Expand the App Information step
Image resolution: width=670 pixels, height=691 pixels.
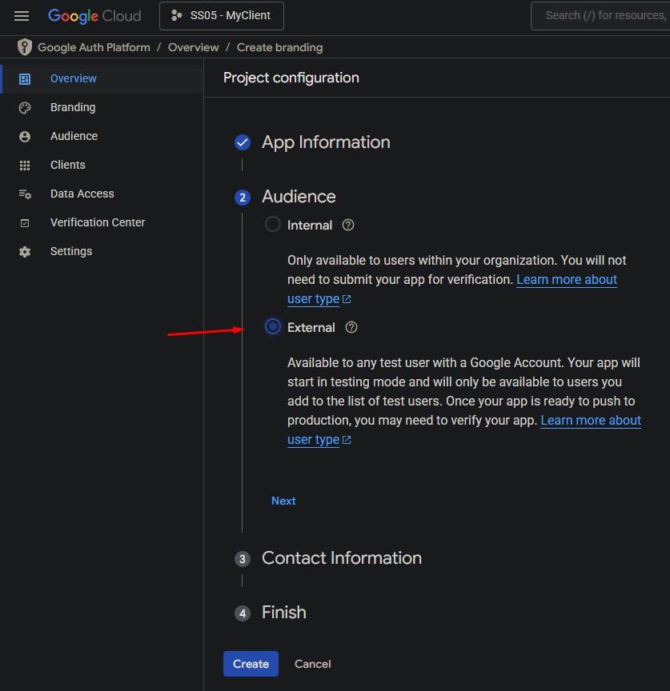pos(326,142)
